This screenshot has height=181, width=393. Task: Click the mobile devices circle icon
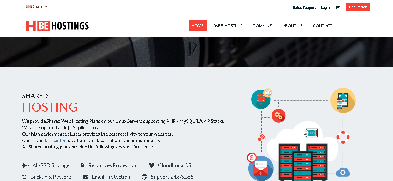tap(343, 100)
